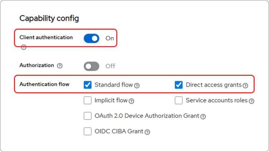Click help icon beside OIDC CIBA Grant
Viewport: 269px width, 152px height.
click(x=147, y=132)
